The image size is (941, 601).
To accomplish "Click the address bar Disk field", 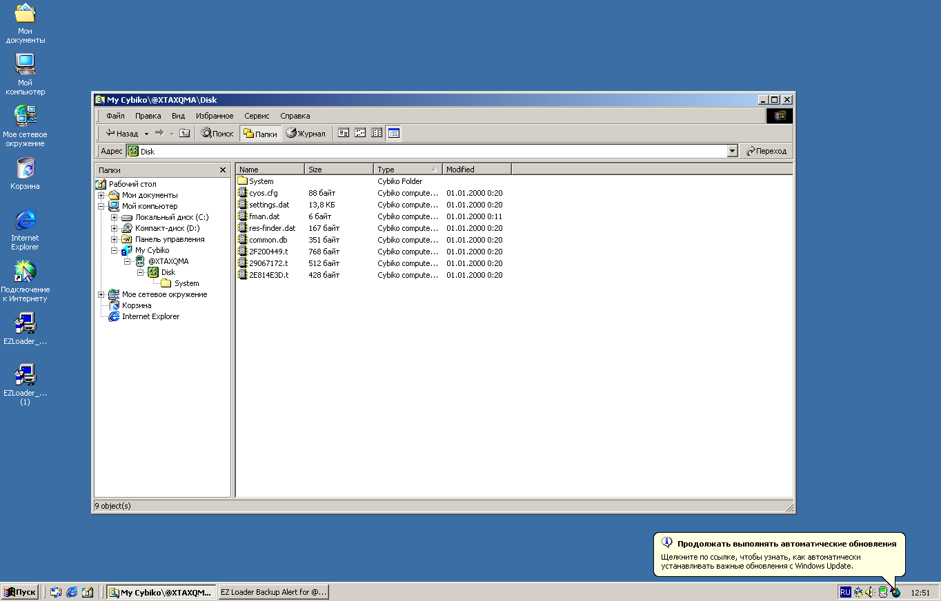I will point(427,151).
